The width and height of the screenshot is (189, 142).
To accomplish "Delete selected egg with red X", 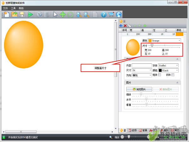I will coord(125,26).
